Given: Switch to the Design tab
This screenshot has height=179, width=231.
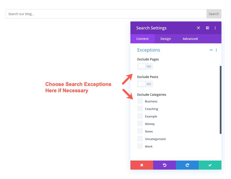Looking at the screenshot, I should [165, 39].
